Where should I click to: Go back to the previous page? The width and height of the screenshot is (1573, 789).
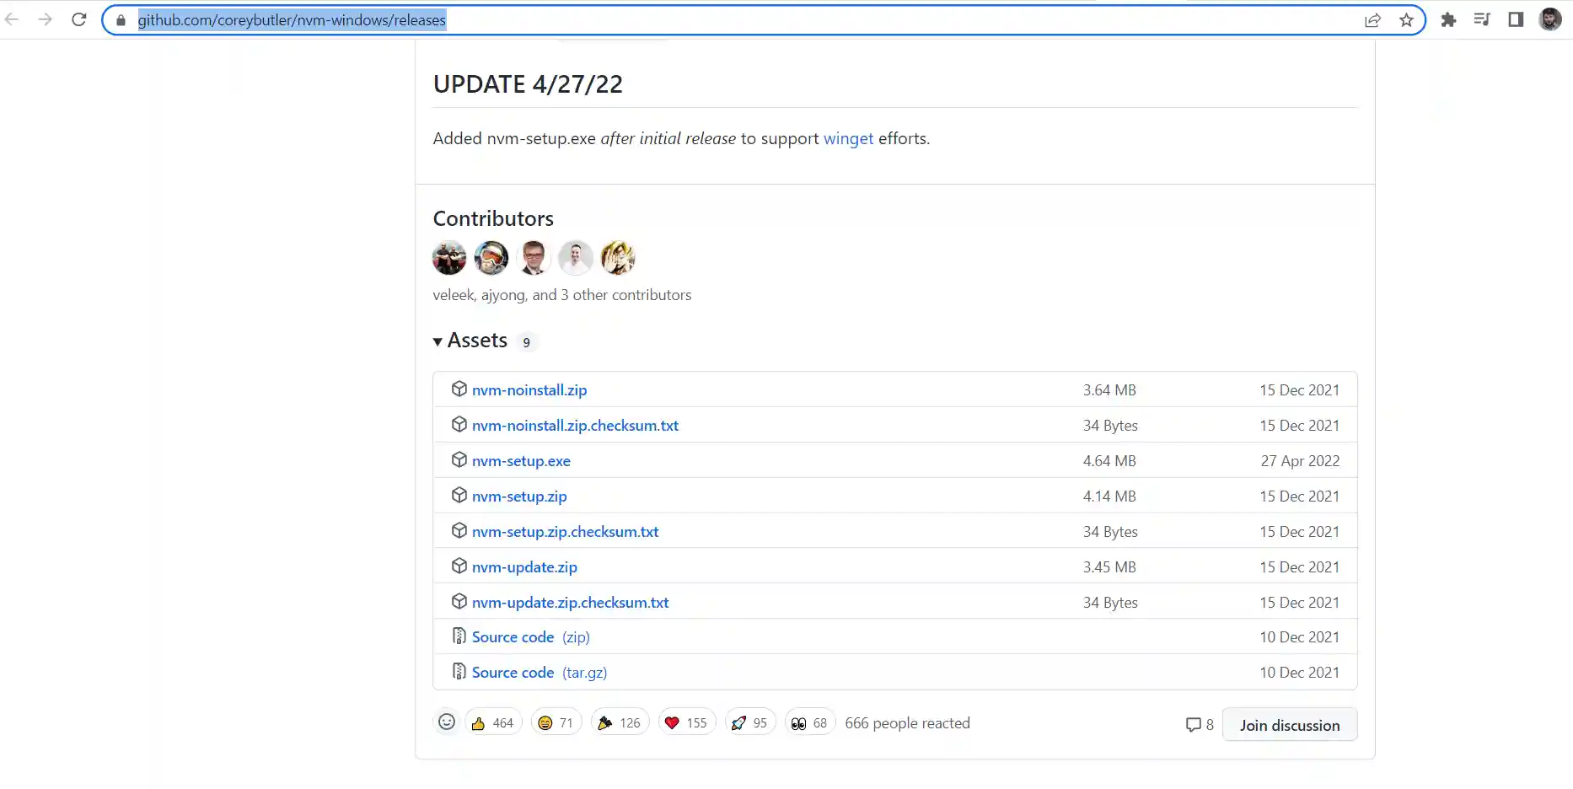[13, 19]
